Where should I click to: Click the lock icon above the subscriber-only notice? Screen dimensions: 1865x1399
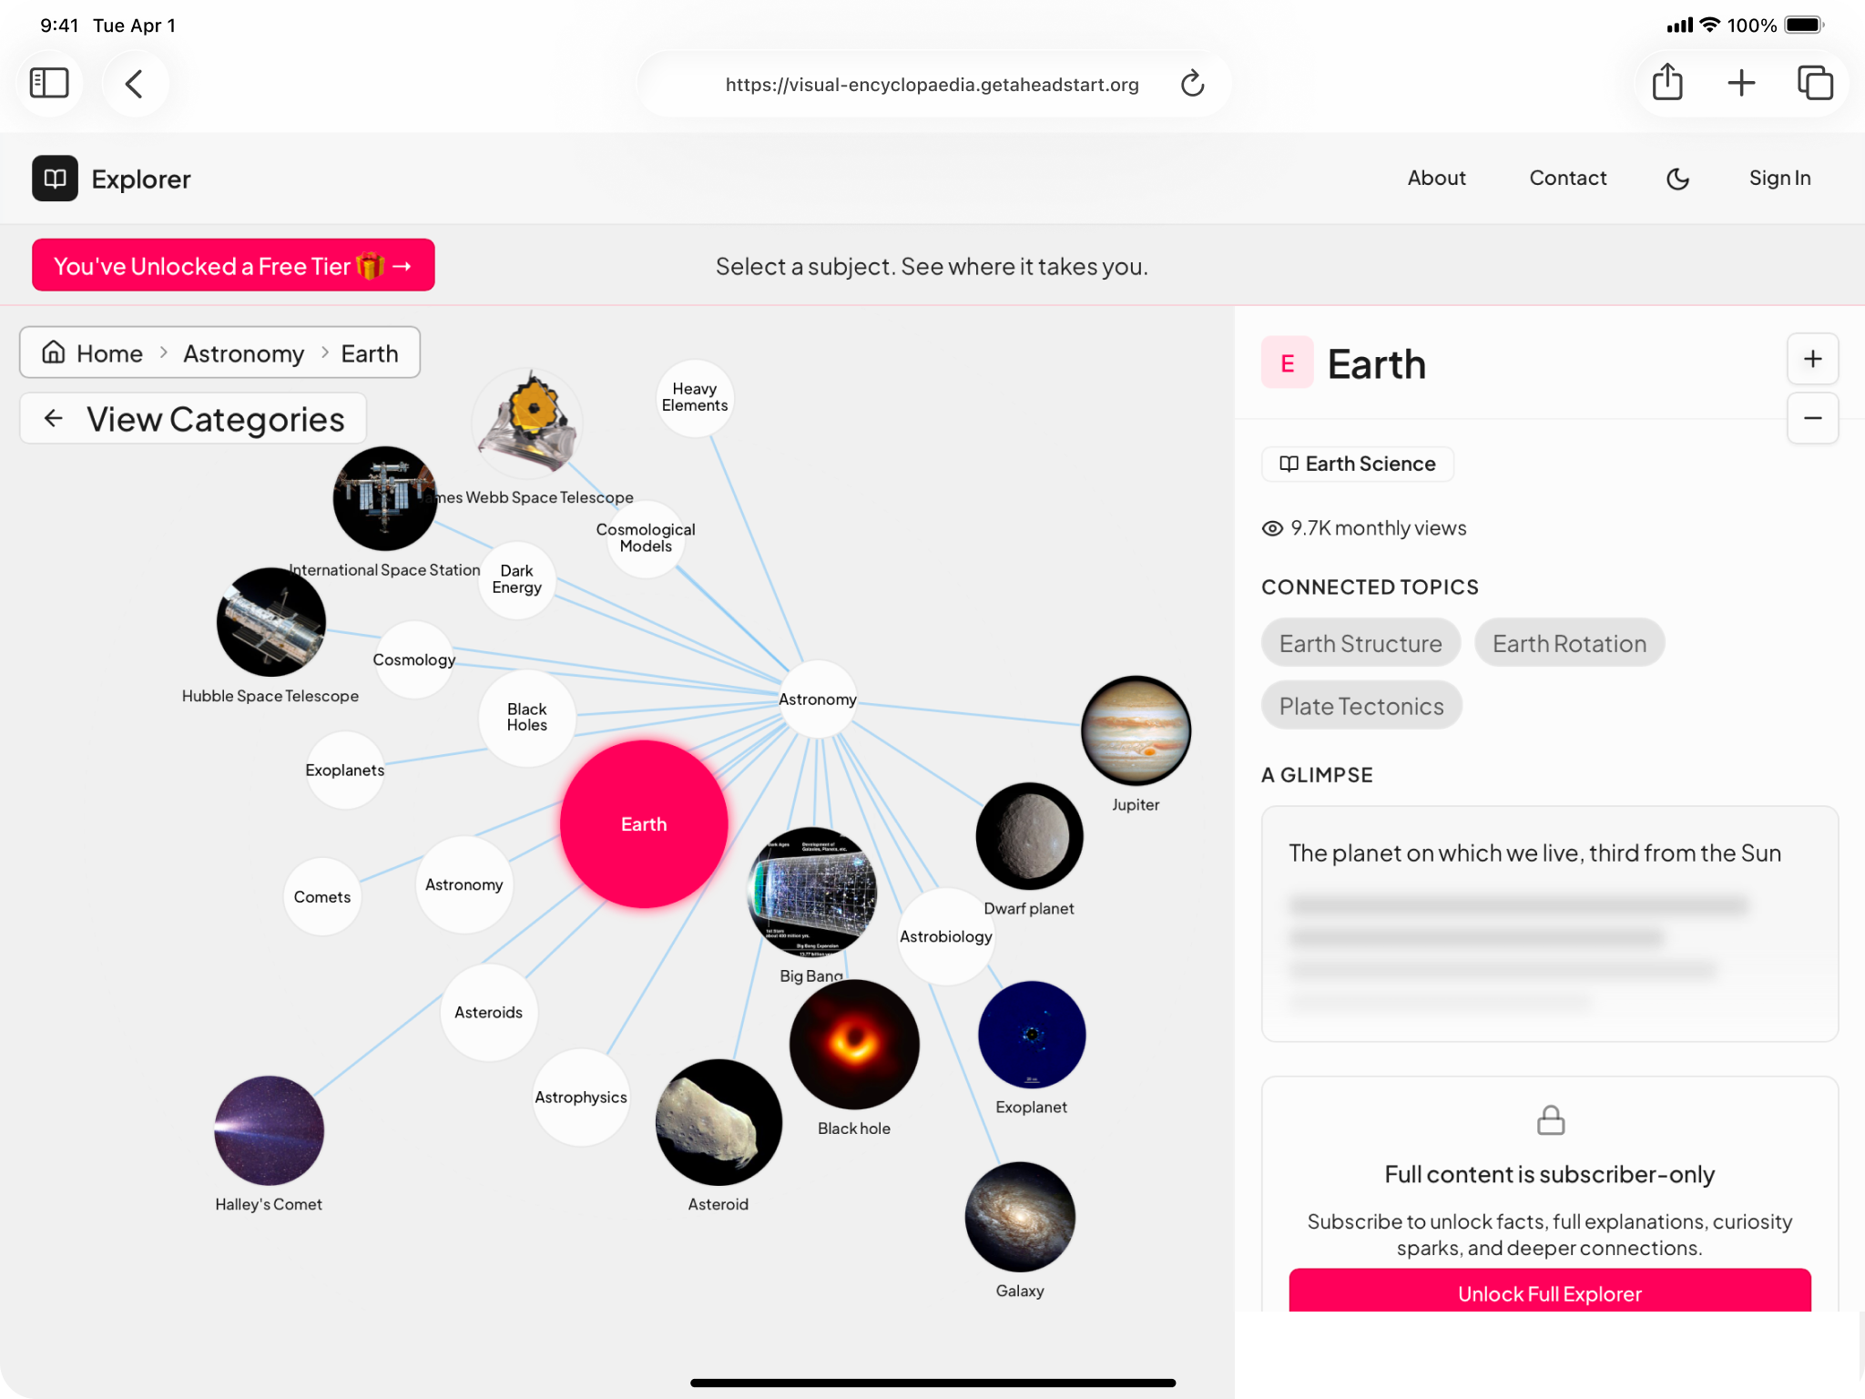pos(1550,1120)
